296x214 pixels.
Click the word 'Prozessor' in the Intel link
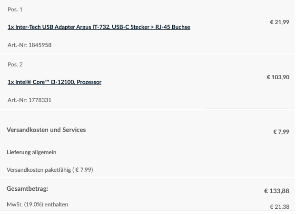pyautogui.click(x=89, y=82)
